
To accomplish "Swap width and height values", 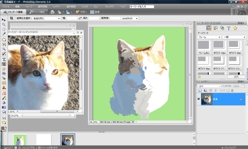I will point(80,18).
